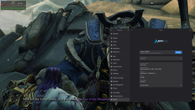
Task: Open the Online Accounts panel
Action: click(120, 67)
